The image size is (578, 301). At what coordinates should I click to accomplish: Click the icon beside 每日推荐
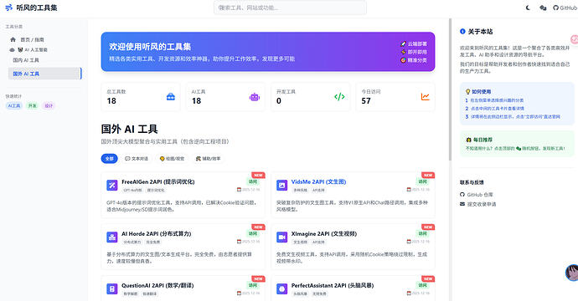[468, 140]
